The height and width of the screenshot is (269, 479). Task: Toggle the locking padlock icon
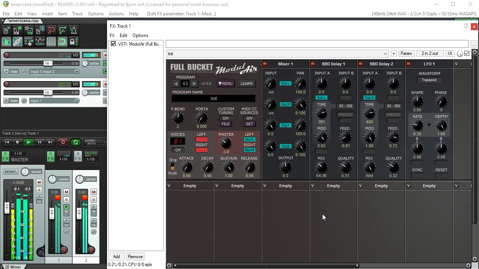(74, 41)
